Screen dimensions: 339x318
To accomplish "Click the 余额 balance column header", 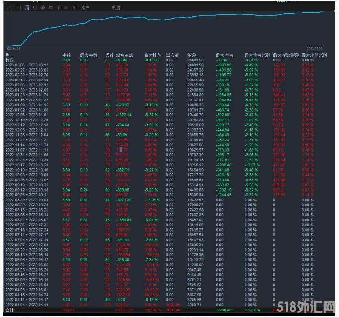I will point(192,55).
